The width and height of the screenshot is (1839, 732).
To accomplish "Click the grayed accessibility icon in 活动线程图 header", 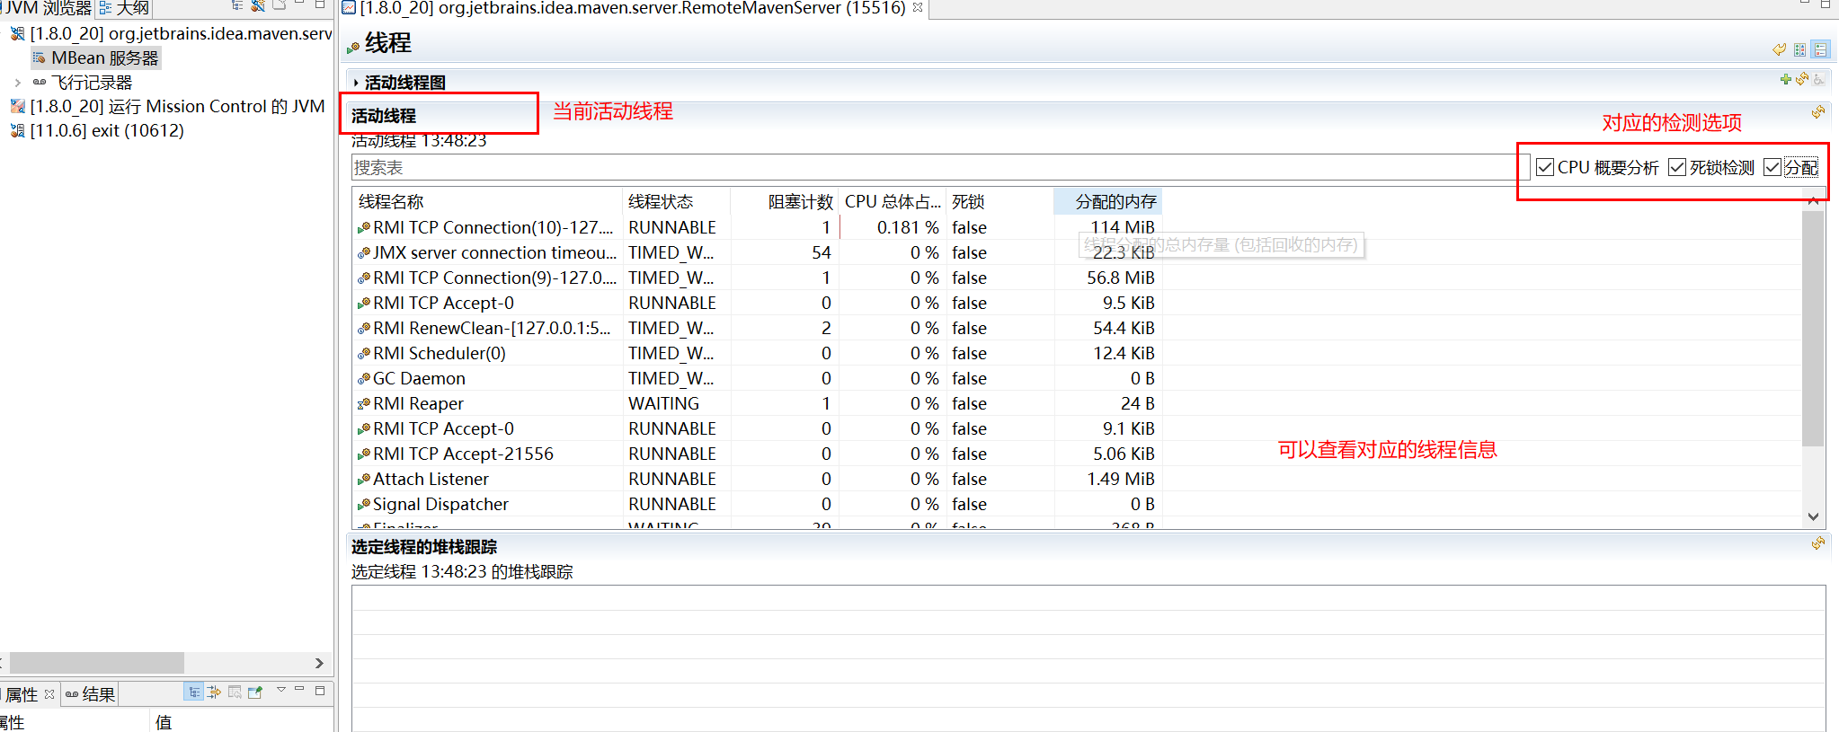I will [x=1818, y=79].
